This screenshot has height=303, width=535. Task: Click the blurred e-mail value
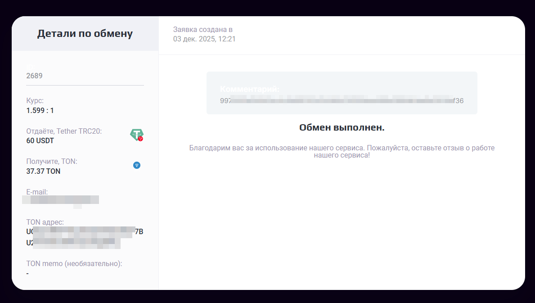pyautogui.click(x=61, y=199)
